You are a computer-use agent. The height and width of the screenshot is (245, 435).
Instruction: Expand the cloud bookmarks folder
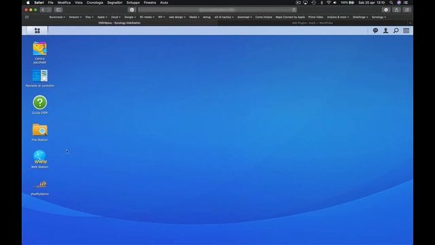point(116,17)
